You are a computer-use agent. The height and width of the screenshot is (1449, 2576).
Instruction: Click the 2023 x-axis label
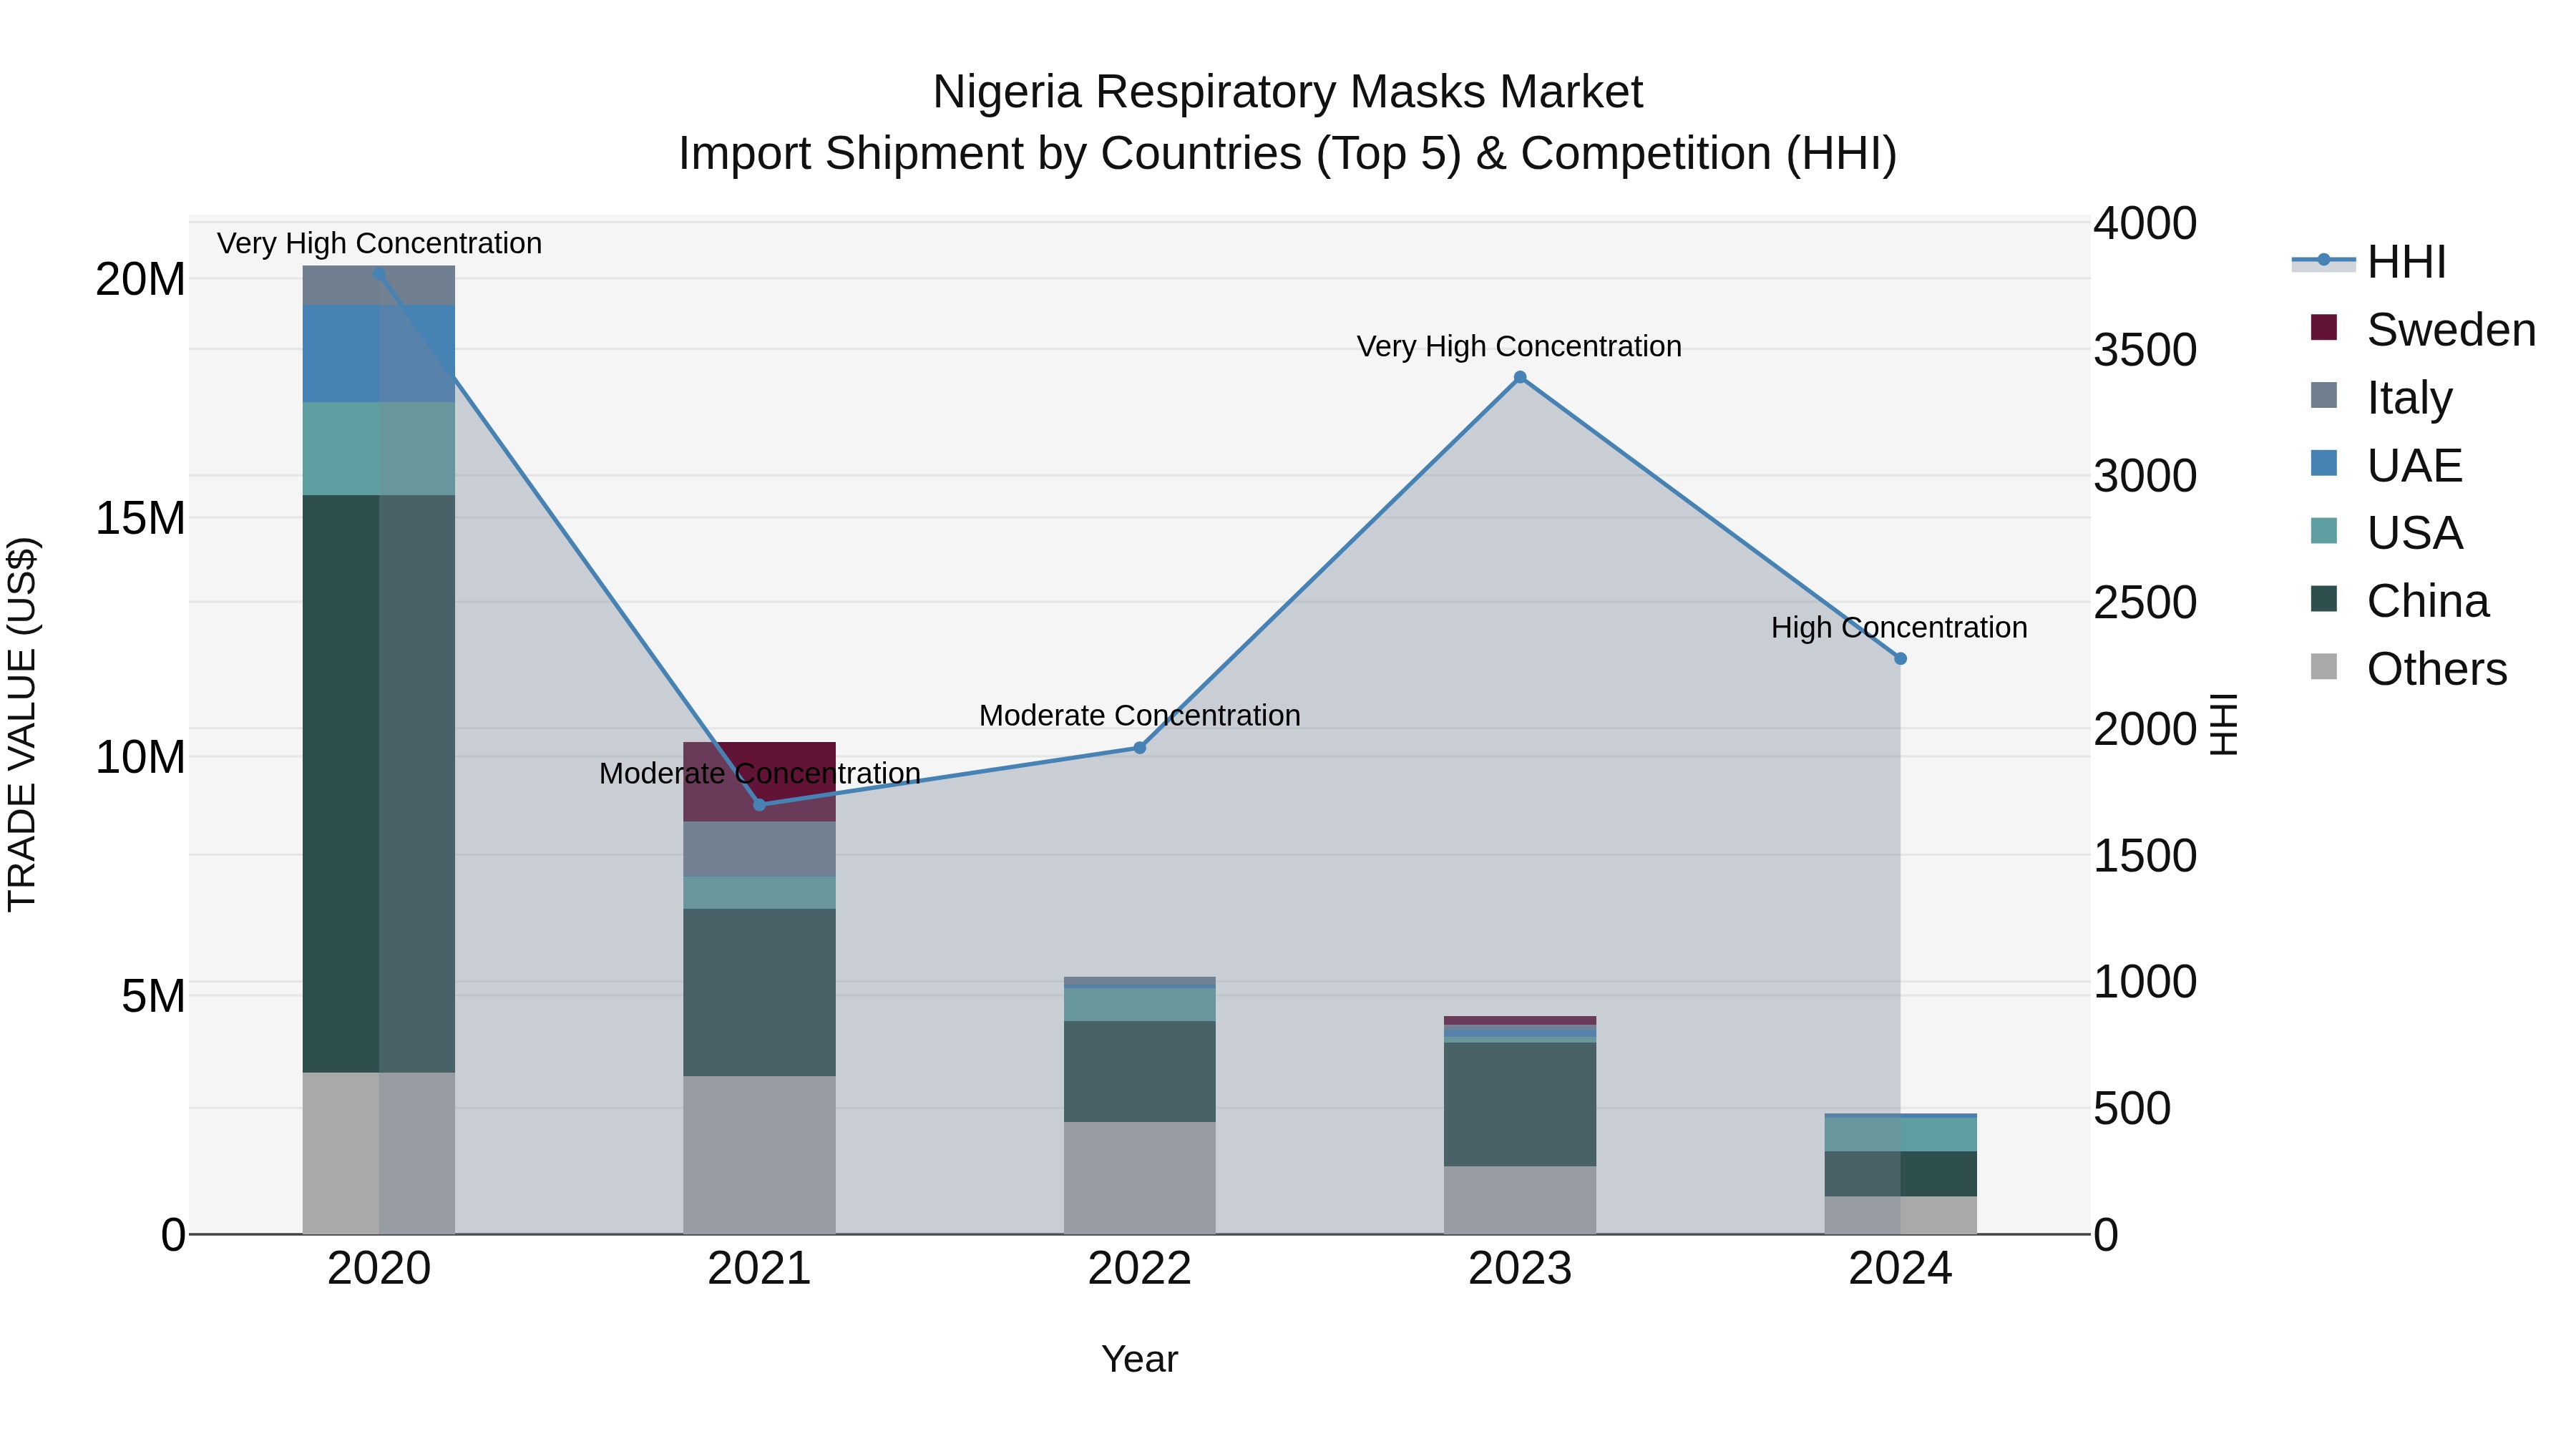pyautogui.click(x=1520, y=1269)
